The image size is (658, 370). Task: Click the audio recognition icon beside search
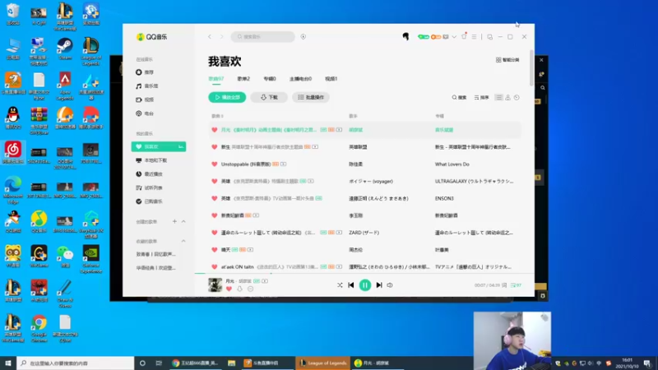pos(303,37)
